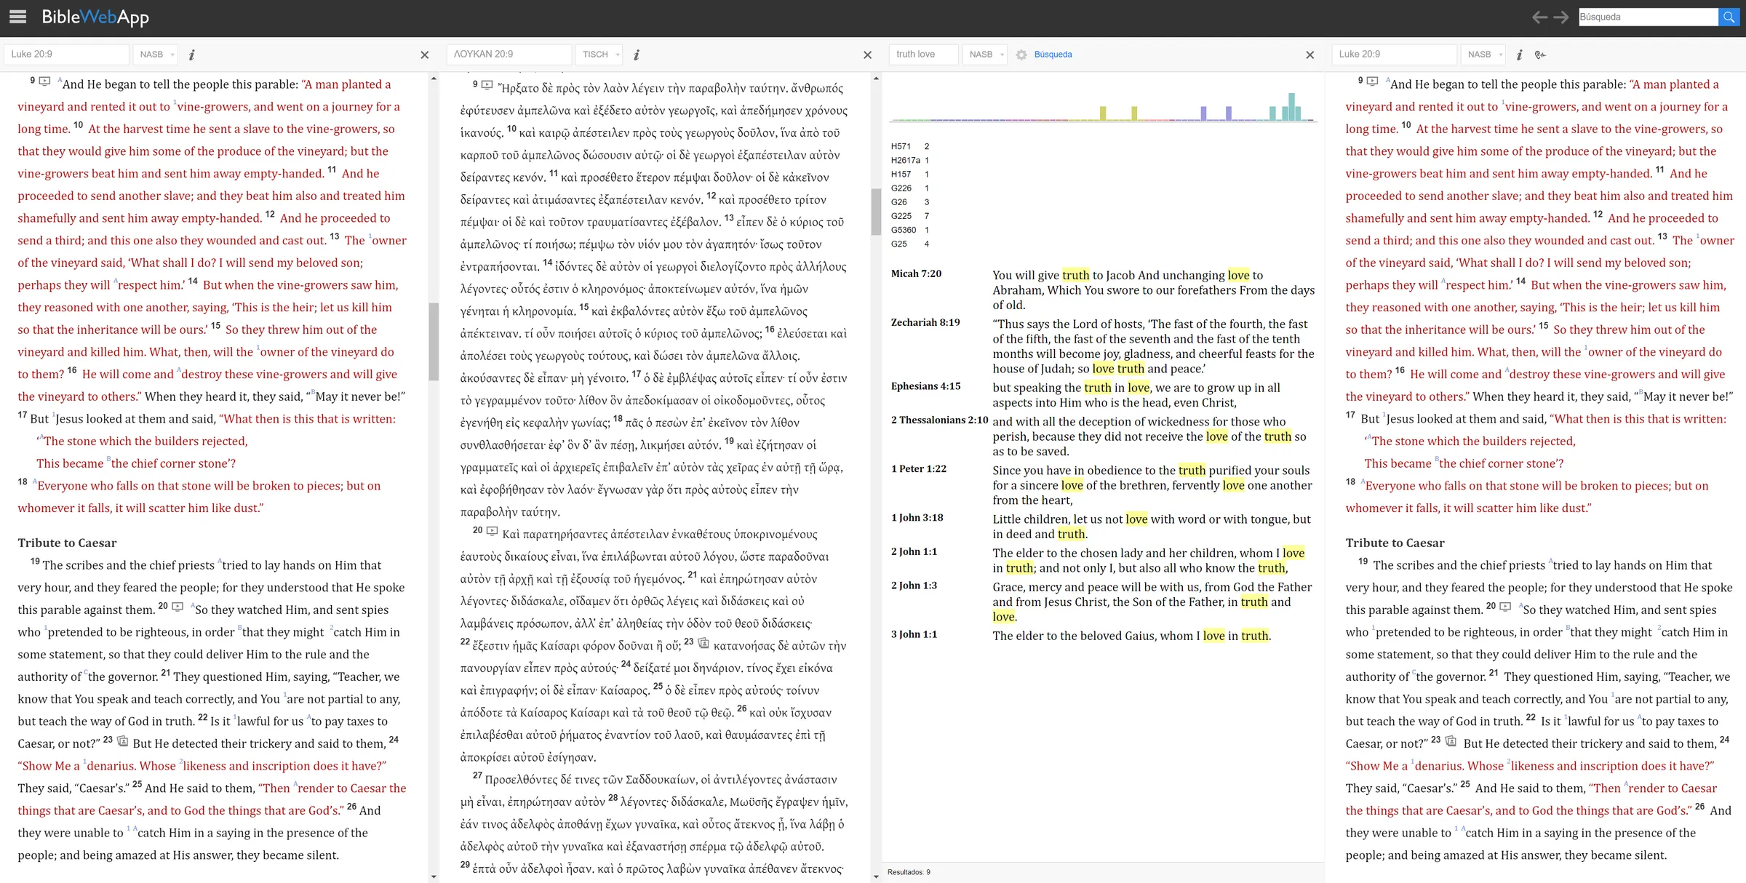Screen dimensions: 1746x883
Task: Click the listen (ear) icon on the rightmost panel
Action: (x=1540, y=54)
